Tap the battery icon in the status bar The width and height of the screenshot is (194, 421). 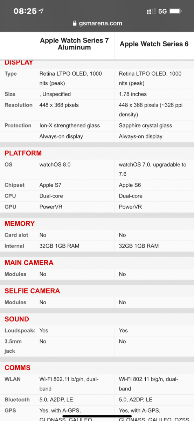coord(175,11)
